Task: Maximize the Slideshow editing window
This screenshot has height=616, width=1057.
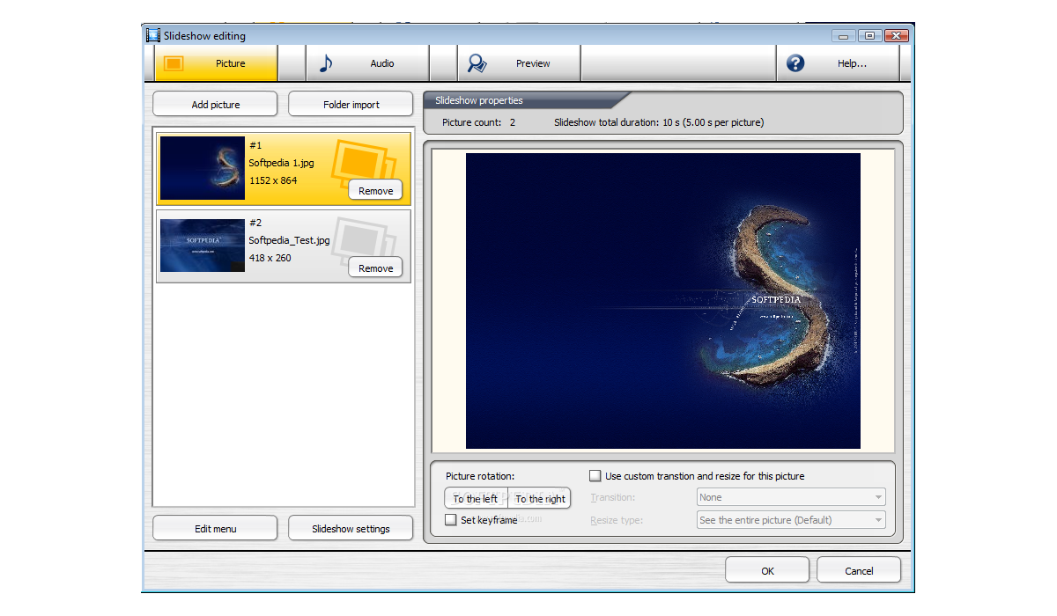Action: coord(869,35)
